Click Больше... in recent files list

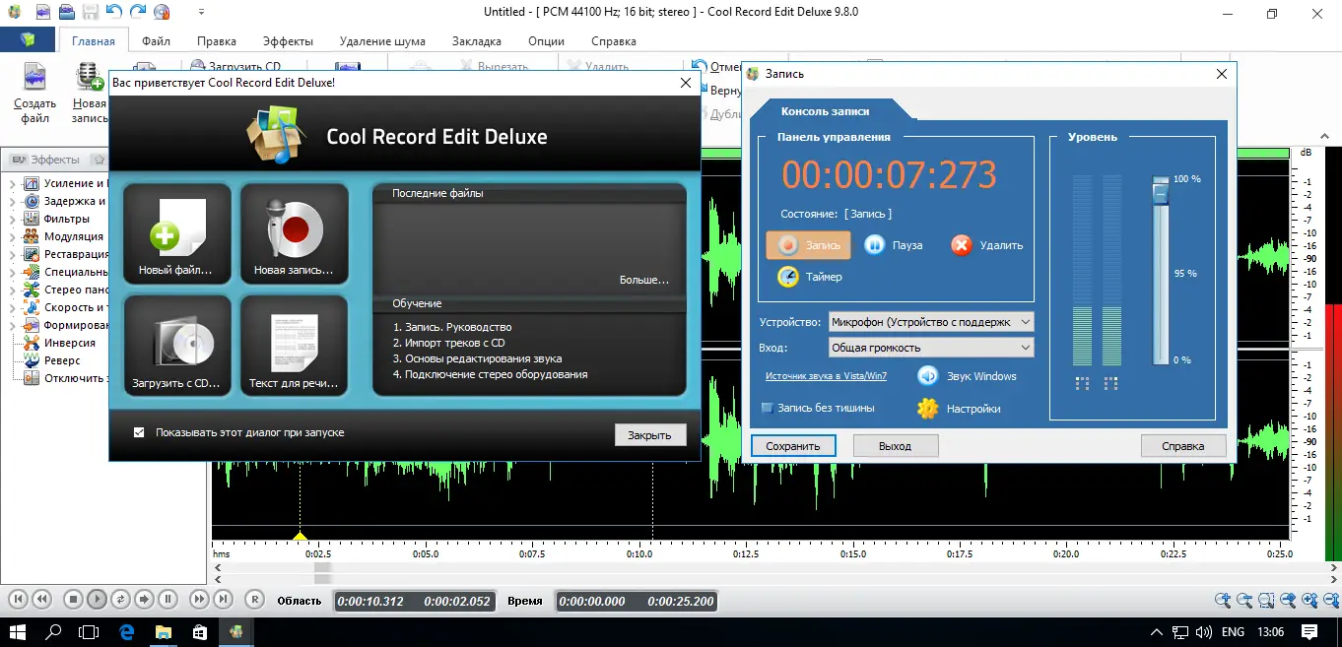[644, 280]
